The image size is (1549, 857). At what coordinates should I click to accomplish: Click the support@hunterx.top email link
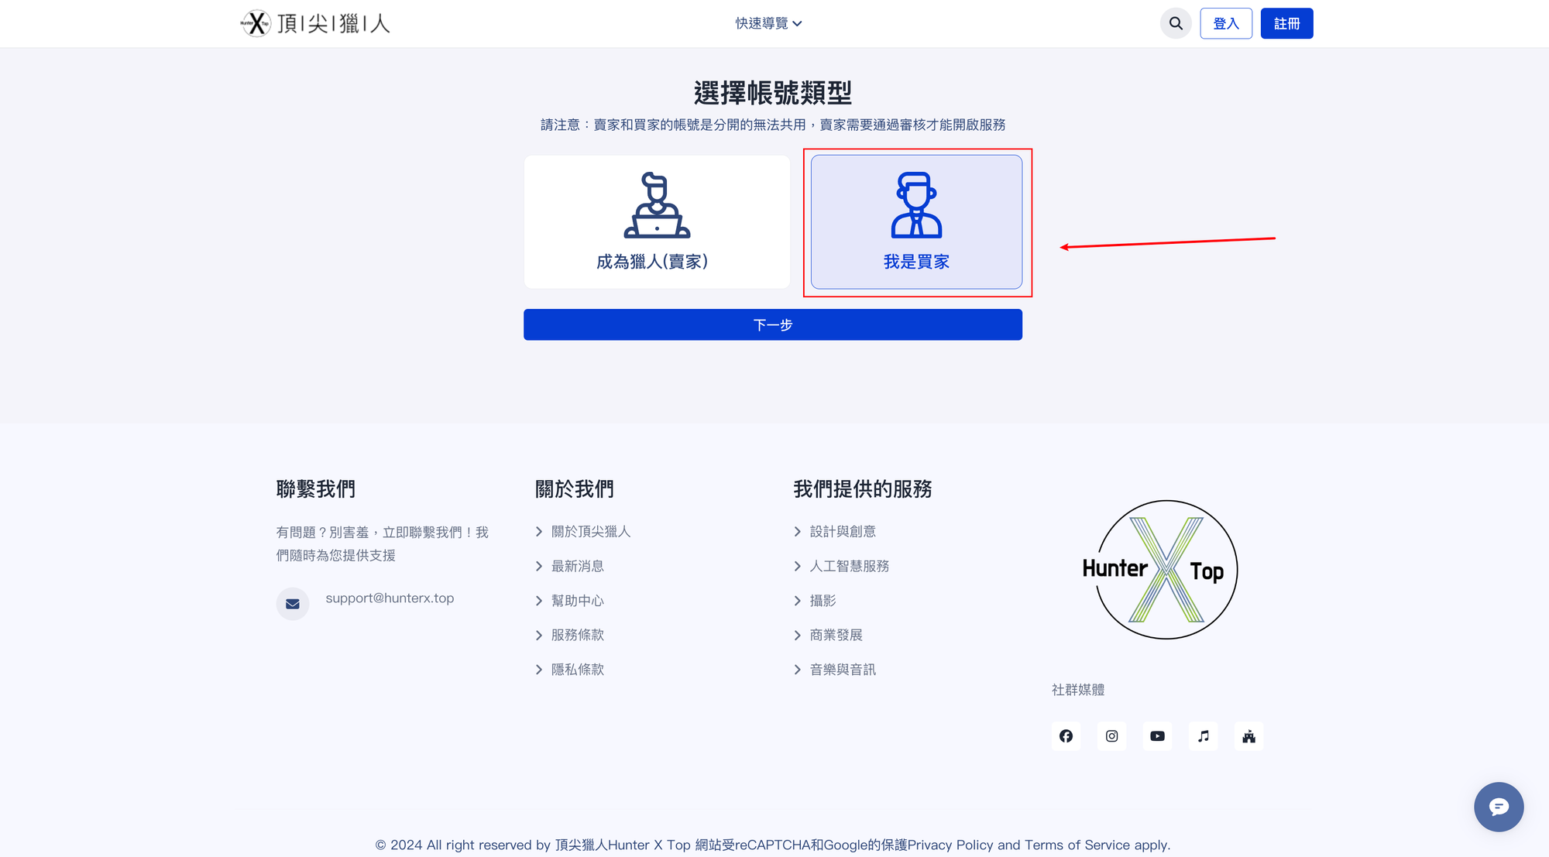pos(390,598)
